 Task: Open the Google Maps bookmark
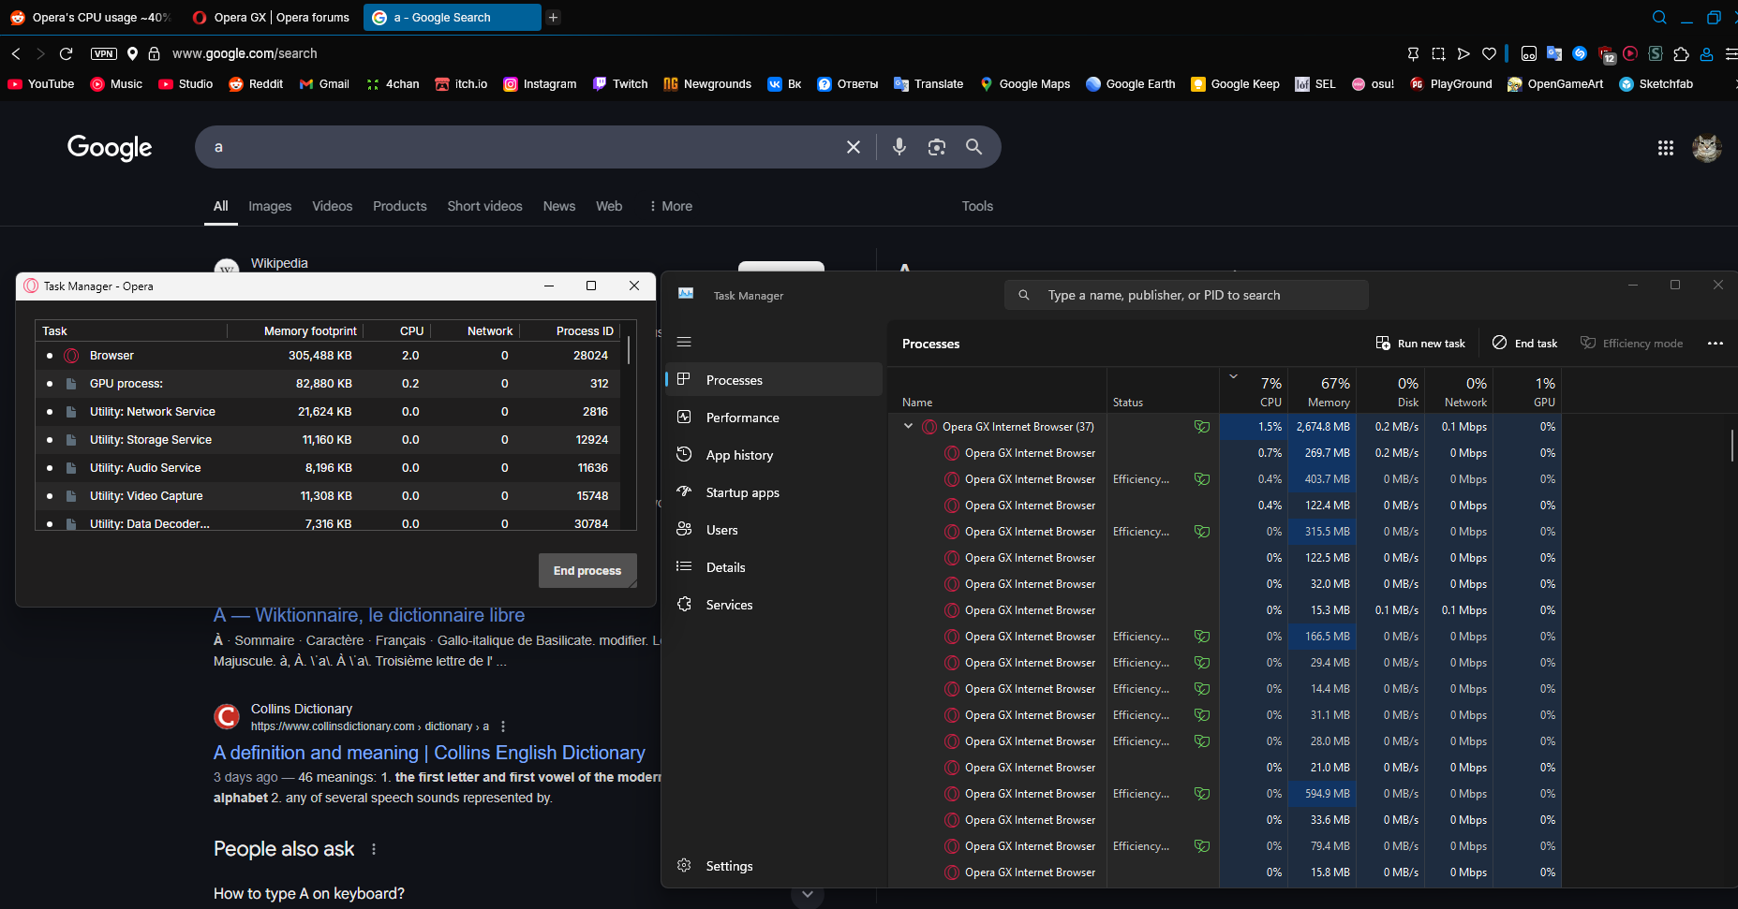click(1025, 83)
